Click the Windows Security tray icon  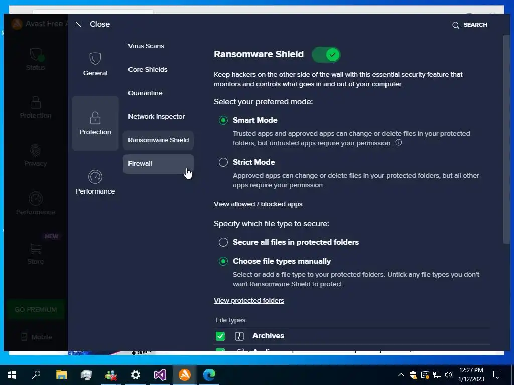(413, 375)
